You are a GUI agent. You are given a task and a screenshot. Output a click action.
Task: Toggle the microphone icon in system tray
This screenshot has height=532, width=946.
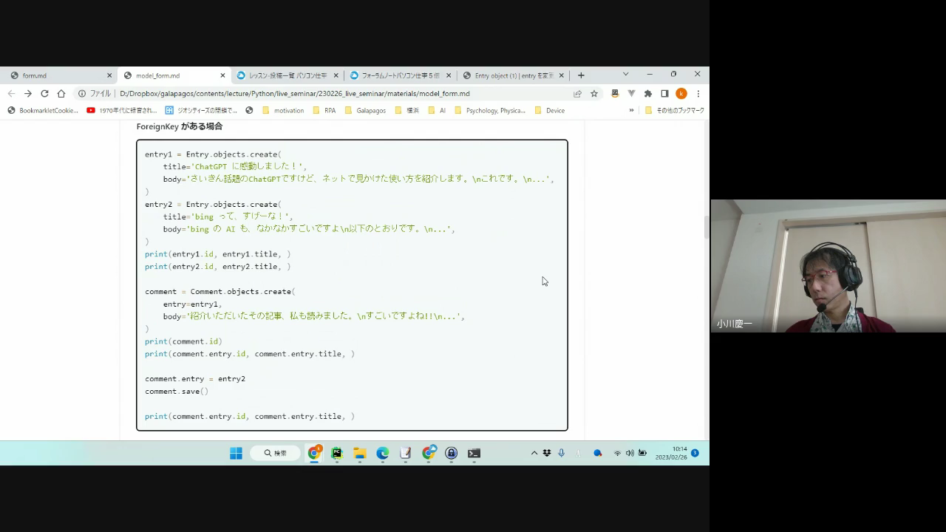click(561, 453)
